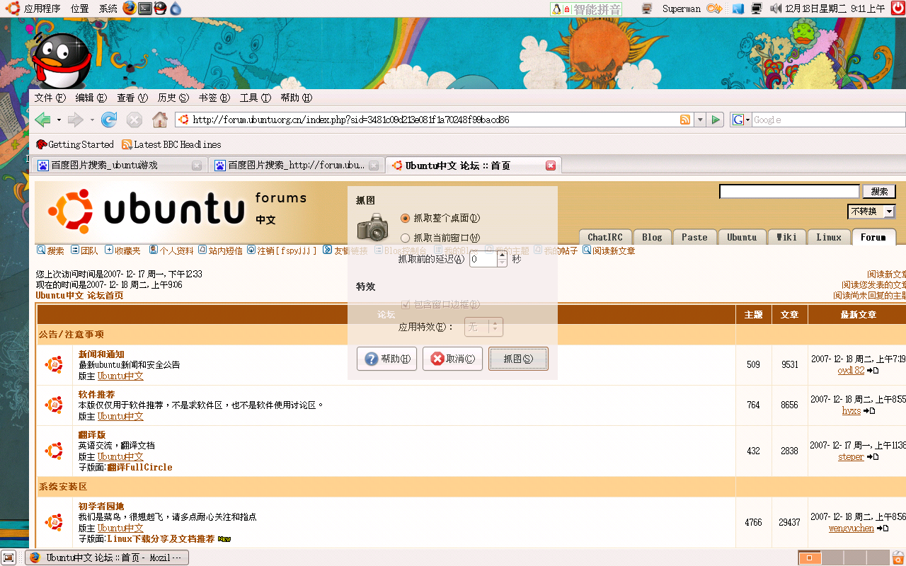906x566 pixels.
Task: Click the volume speaker icon in system tray
Action: [775, 8]
